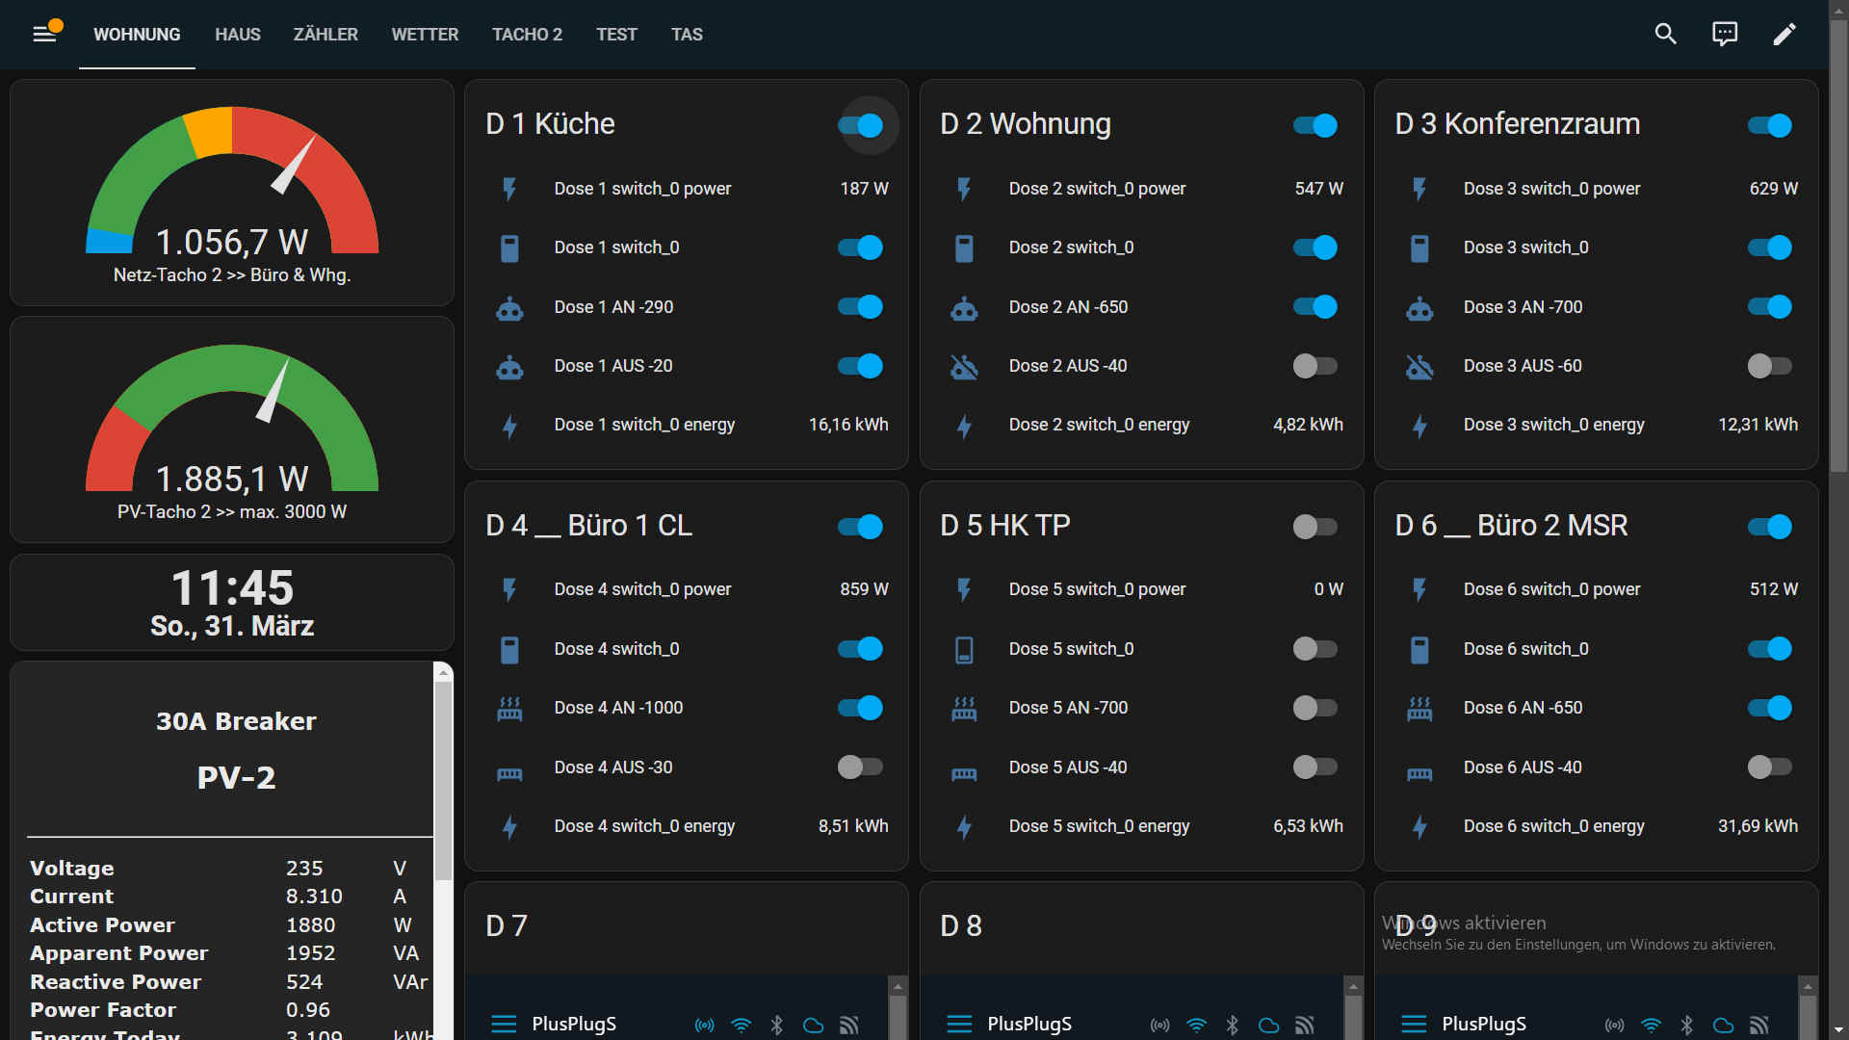
Task: Open the PlusPlugS menu in D 8 card
Action: click(x=959, y=1025)
